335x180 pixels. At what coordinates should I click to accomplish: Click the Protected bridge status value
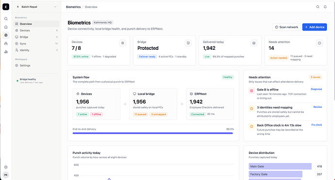pyautogui.click(x=148, y=48)
